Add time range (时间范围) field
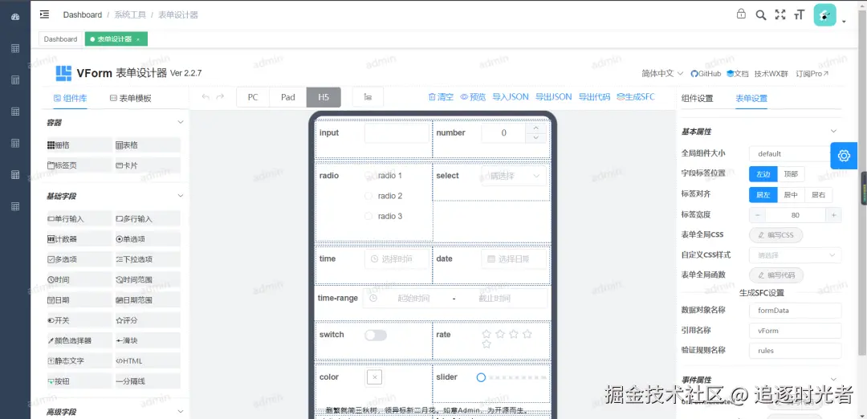 tap(147, 279)
